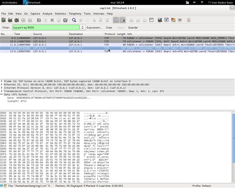The height and width of the screenshot is (188, 235).
Task: Open a capture file icon
Action: [x=39, y=20]
